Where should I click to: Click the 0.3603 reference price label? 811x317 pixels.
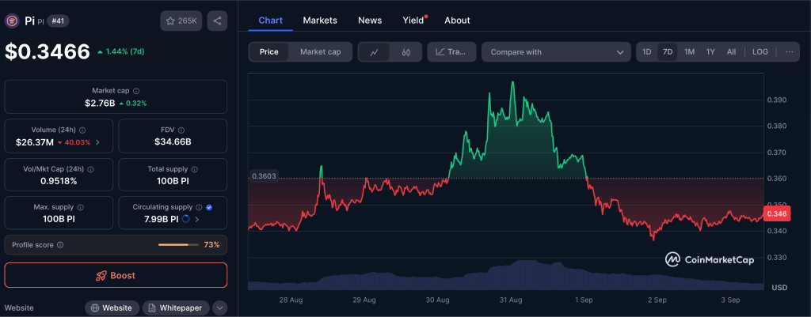point(265,176)
